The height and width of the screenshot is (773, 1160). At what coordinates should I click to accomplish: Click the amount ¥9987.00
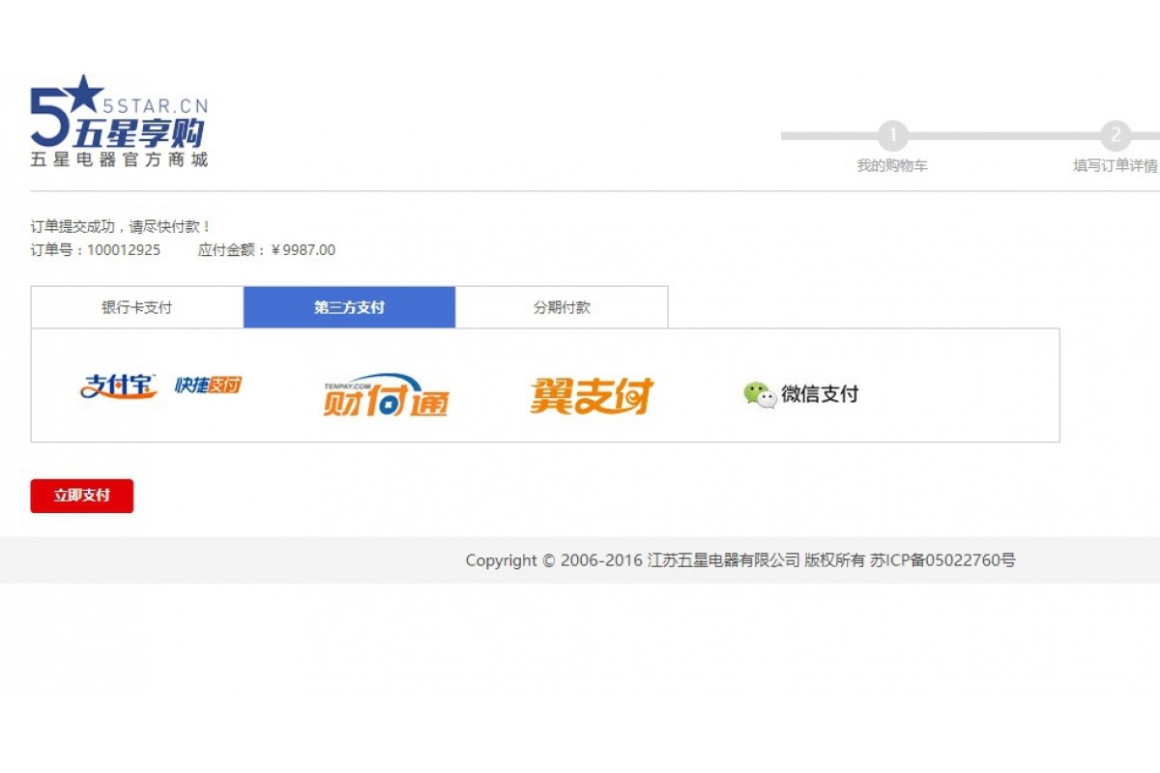[x=304, y=250]
